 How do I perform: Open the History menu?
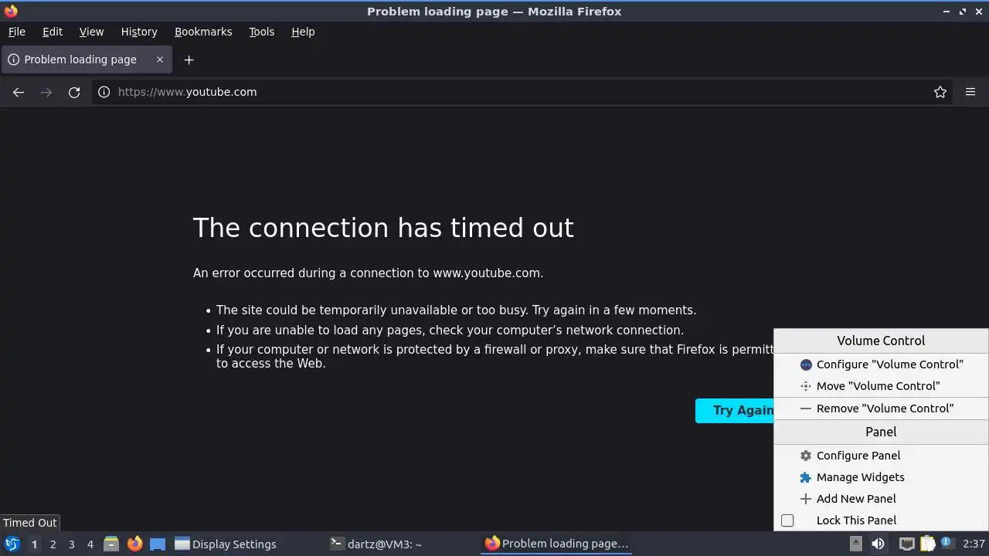click(x=139, y=32)
